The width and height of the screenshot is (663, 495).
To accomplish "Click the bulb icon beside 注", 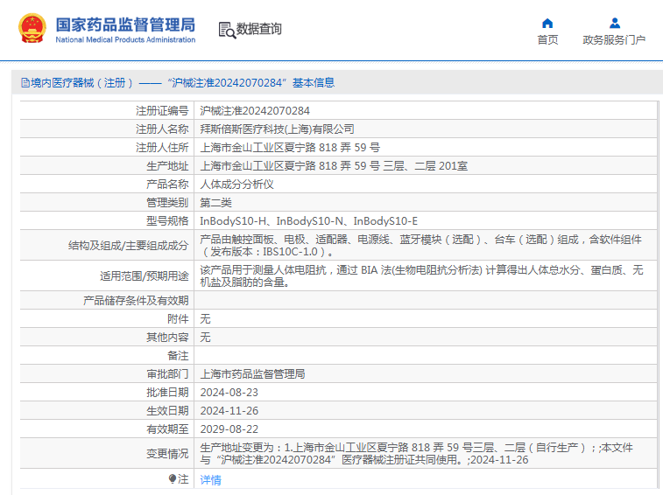I will 172,478.
